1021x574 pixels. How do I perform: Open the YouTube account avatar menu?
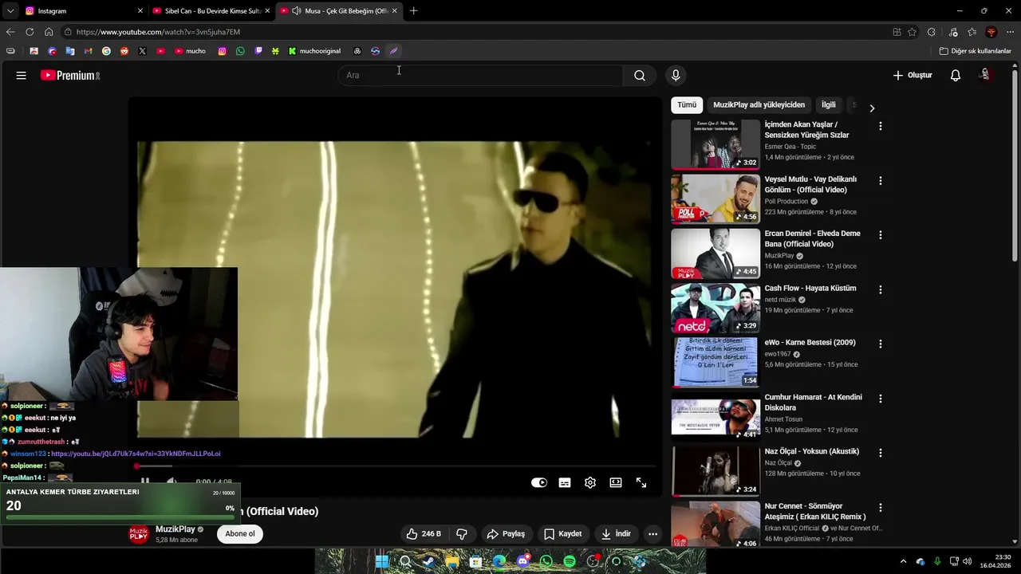(x=985, y=75)
